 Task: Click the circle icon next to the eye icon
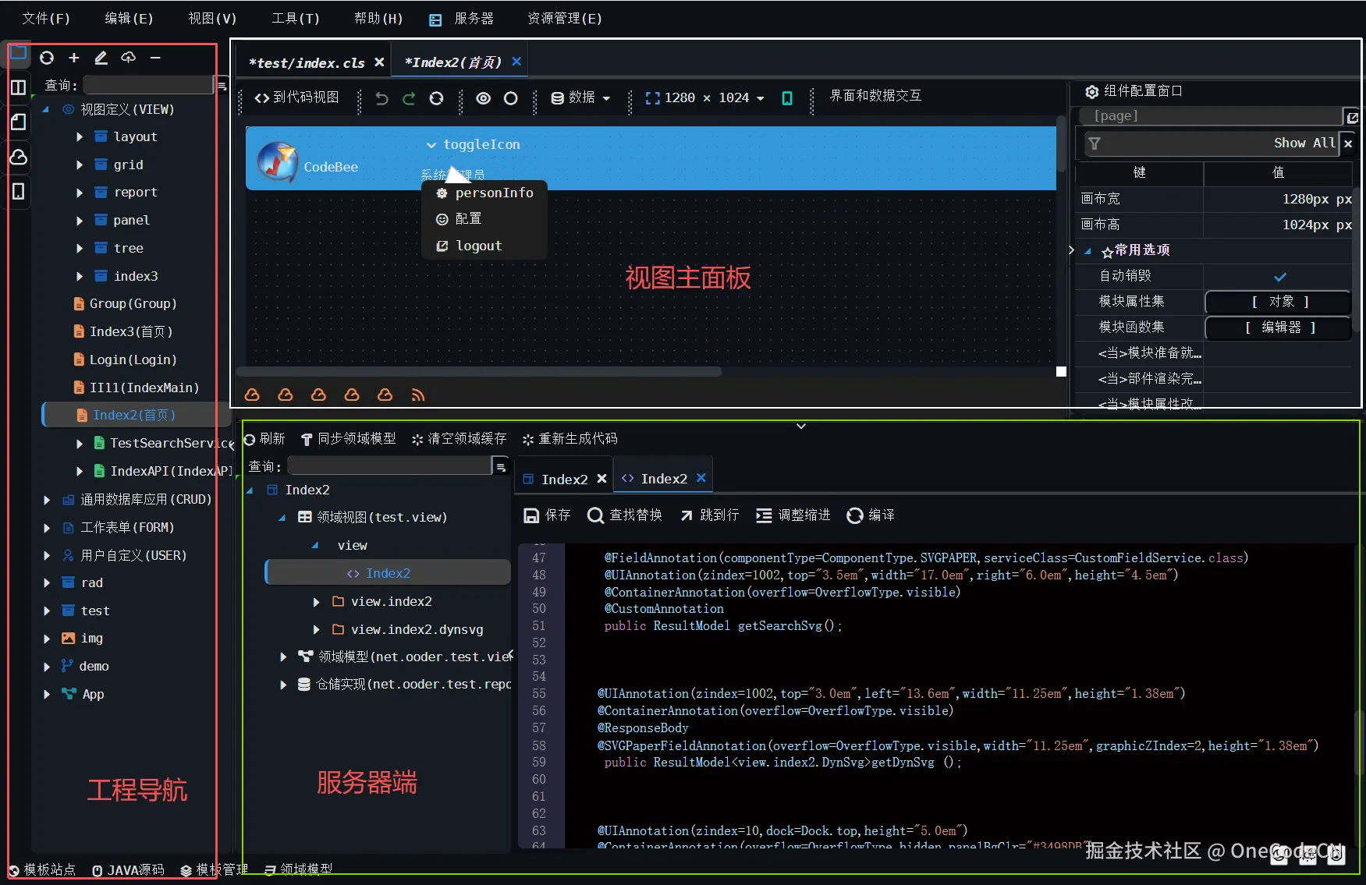(x=511, y=98)
